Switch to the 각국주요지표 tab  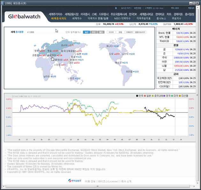[x=144, y=18]
